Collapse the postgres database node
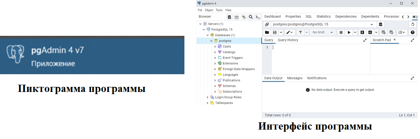Screen dimensions: 420x139 click(211, 41)
